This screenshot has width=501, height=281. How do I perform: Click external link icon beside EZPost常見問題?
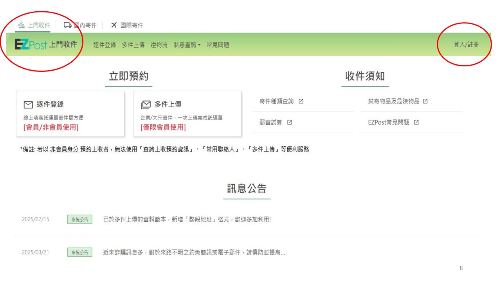(416, 122)
